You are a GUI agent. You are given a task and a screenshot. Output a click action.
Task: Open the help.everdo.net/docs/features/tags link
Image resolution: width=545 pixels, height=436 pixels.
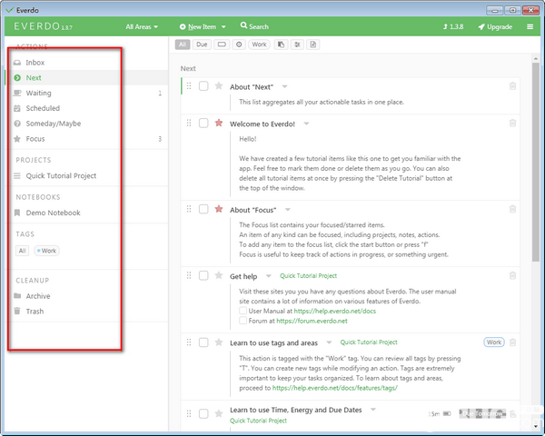334,388
